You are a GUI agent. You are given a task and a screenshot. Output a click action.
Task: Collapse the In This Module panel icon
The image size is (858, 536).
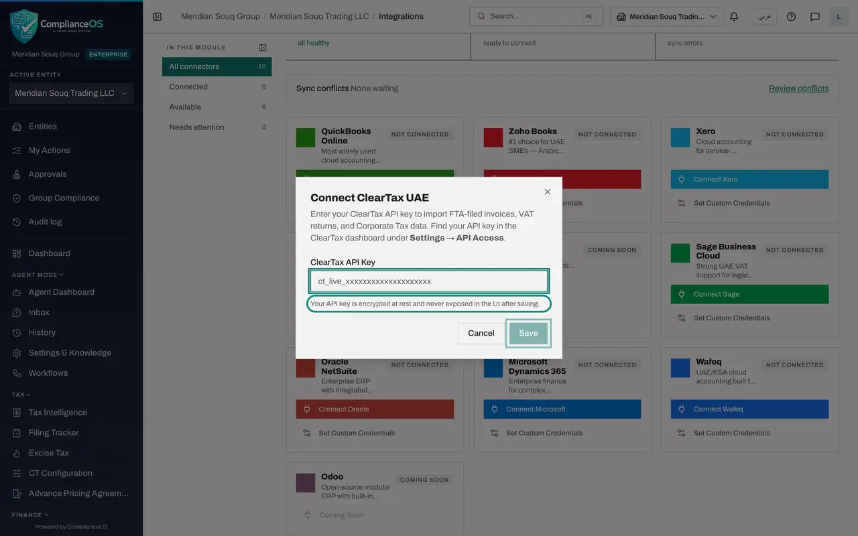pyautogui.click(x=263, y=48)
